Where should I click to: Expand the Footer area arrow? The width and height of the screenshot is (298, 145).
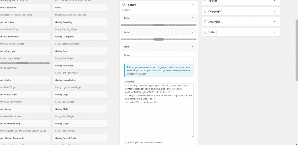tap(274, 1)
